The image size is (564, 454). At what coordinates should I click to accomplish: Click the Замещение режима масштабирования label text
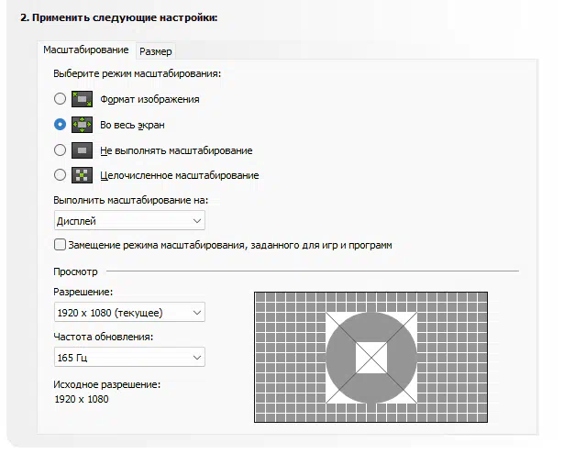[x=230, y=245]
